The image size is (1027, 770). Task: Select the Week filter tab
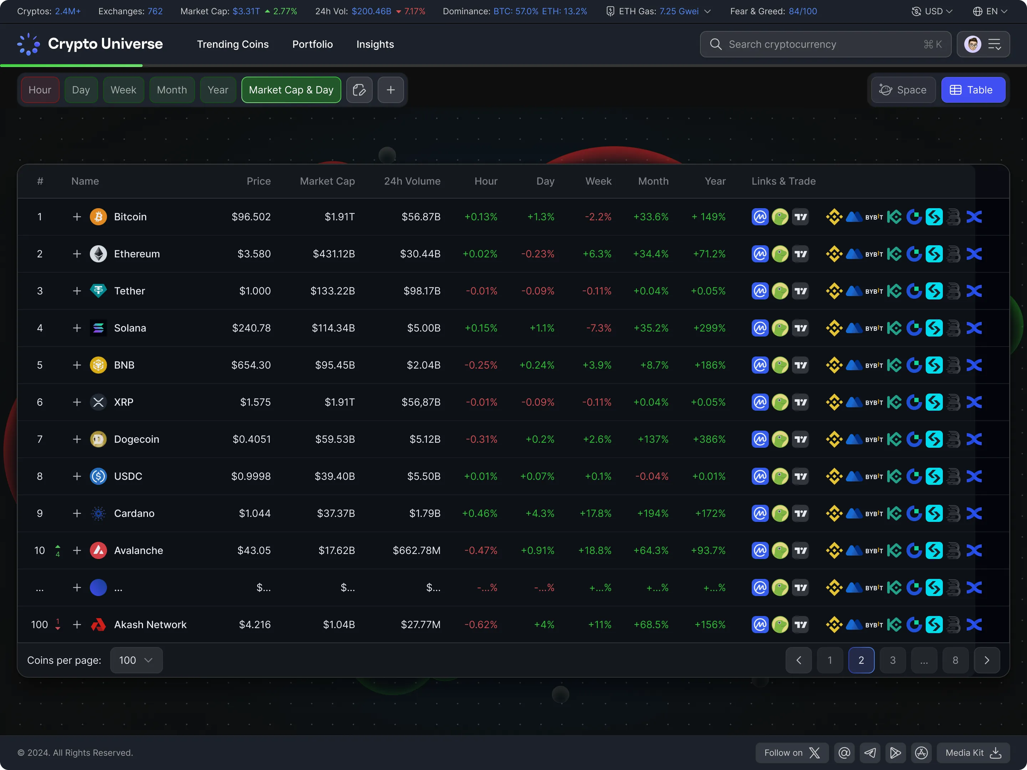(x=123, y=90)
